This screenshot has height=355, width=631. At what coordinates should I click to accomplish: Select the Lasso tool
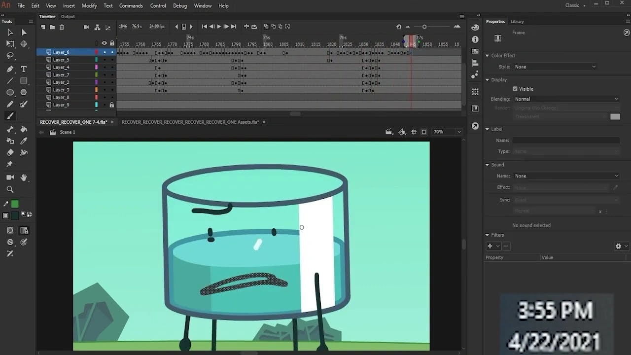[x=10, y=56]
